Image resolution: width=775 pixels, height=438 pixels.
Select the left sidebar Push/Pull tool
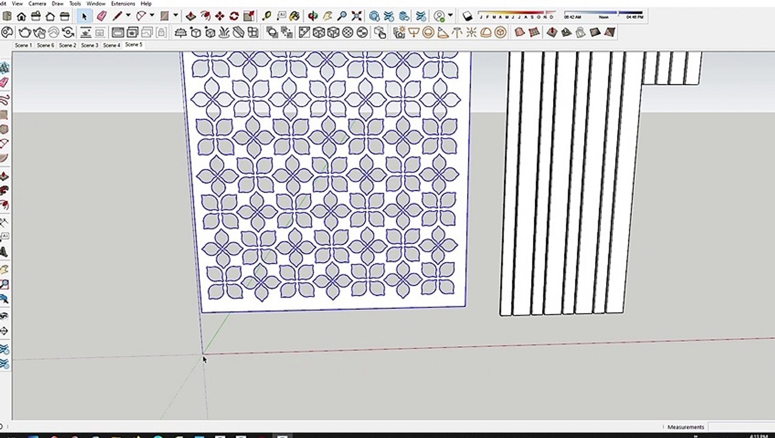(x=4, y=176)
